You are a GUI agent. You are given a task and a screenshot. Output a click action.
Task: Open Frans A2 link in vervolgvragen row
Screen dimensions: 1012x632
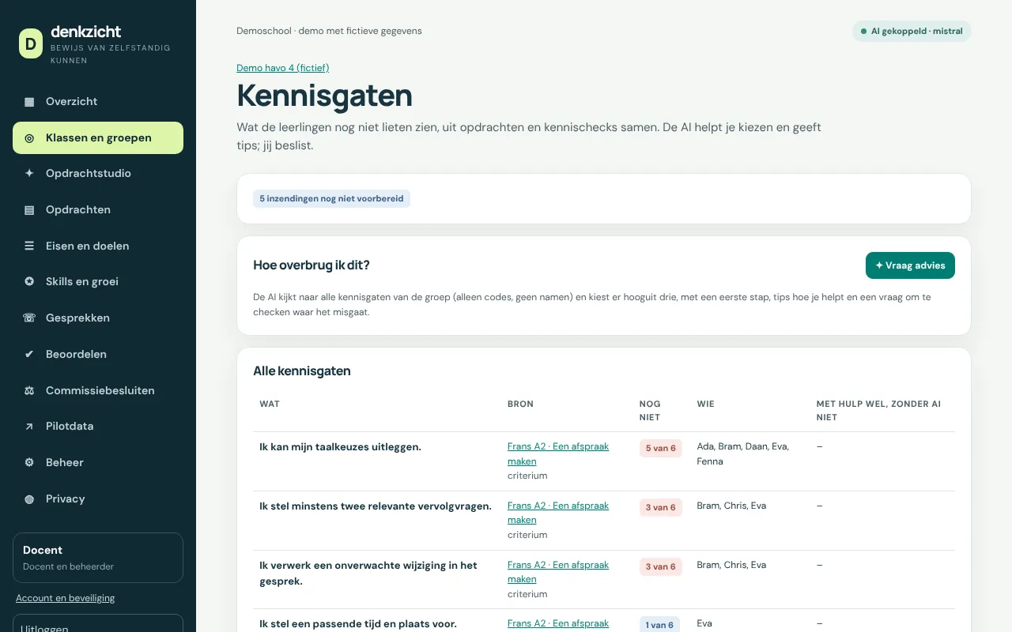click(558, 513)
